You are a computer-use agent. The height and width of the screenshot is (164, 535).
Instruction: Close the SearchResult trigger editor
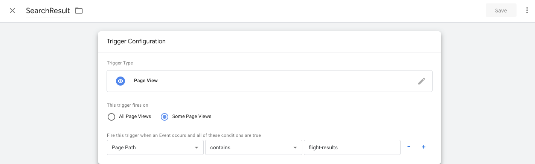click(x=12, y=11)
